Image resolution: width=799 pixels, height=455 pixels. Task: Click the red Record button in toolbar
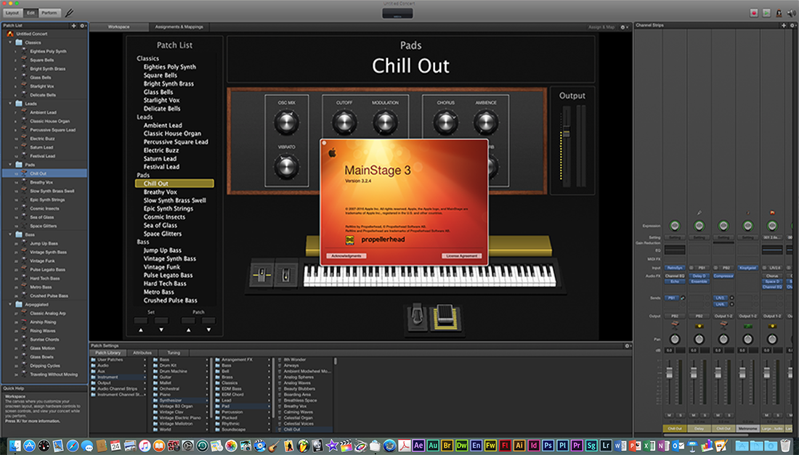[755, 13]
